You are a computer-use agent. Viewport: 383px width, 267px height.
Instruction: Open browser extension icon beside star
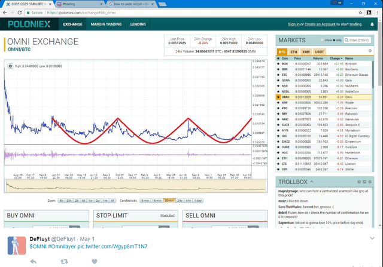click(x=369, y=13)
